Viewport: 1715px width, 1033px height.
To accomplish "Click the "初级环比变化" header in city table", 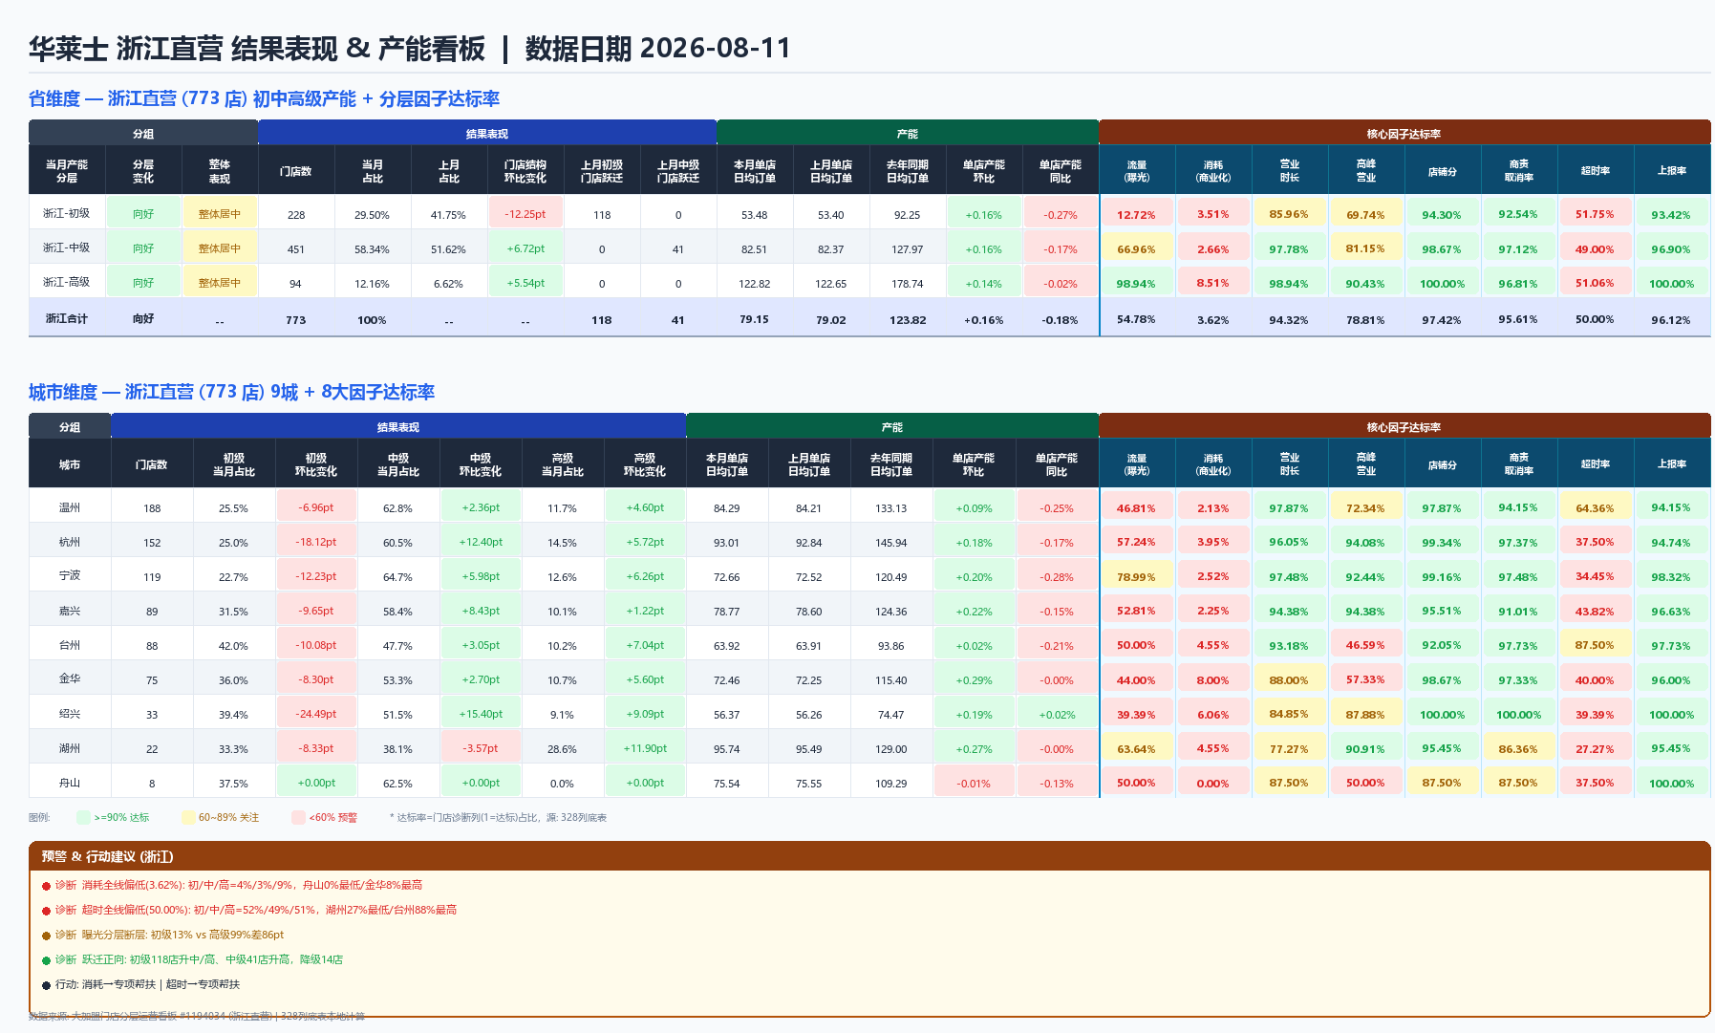I will tap(316, 464).
